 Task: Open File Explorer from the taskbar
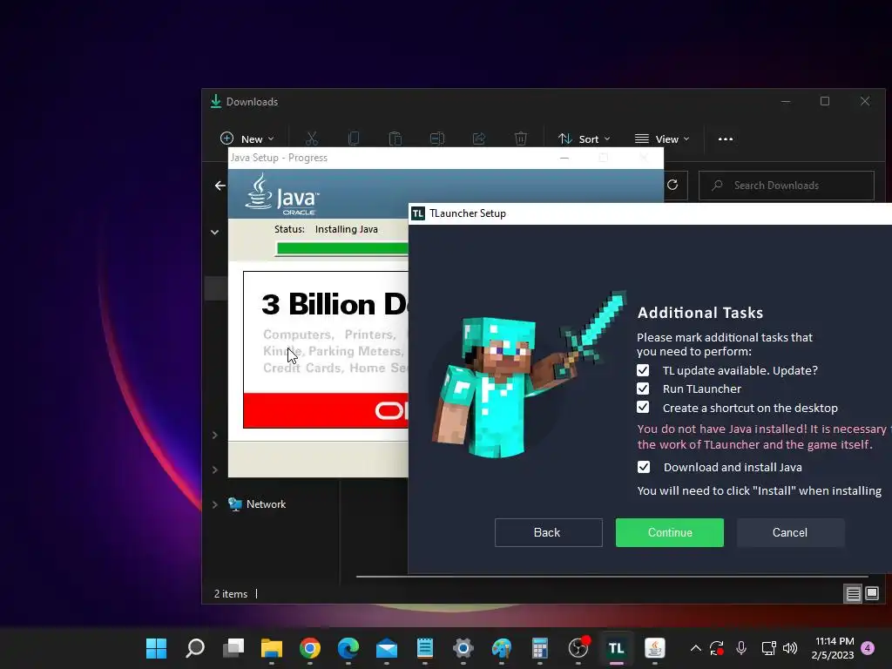tap(272, 648)
